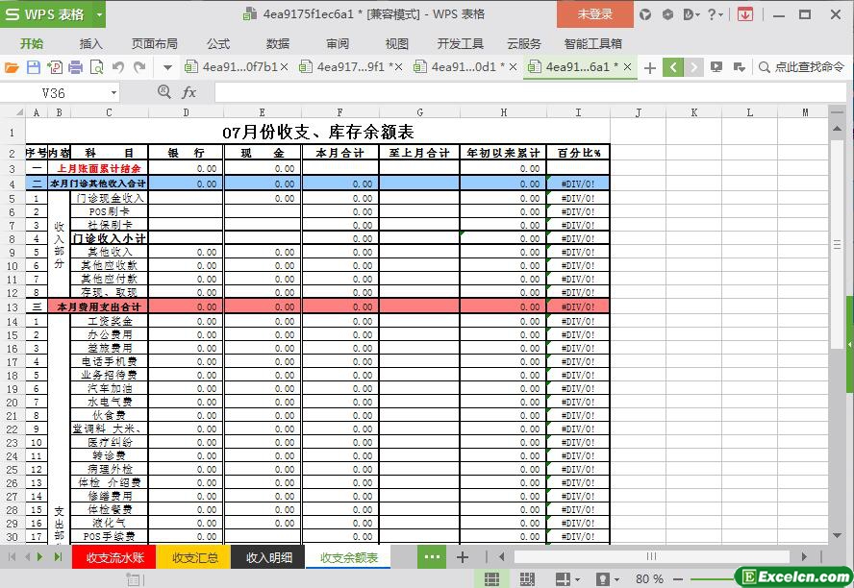The height and width of the screenshot is (588, 854).
Task: Click the fx insert function icon
Action: tap(188, 92)
